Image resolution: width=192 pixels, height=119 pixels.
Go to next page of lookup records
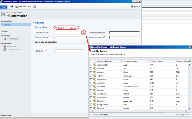(189, 114)
